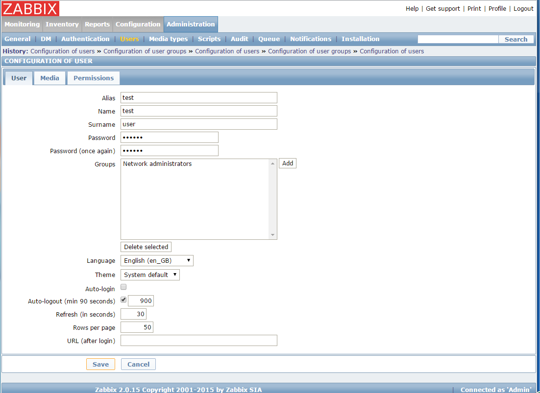Click Delete selected under Groups list
The height and width of the screenshot is (393, 540).
point(146,247)
